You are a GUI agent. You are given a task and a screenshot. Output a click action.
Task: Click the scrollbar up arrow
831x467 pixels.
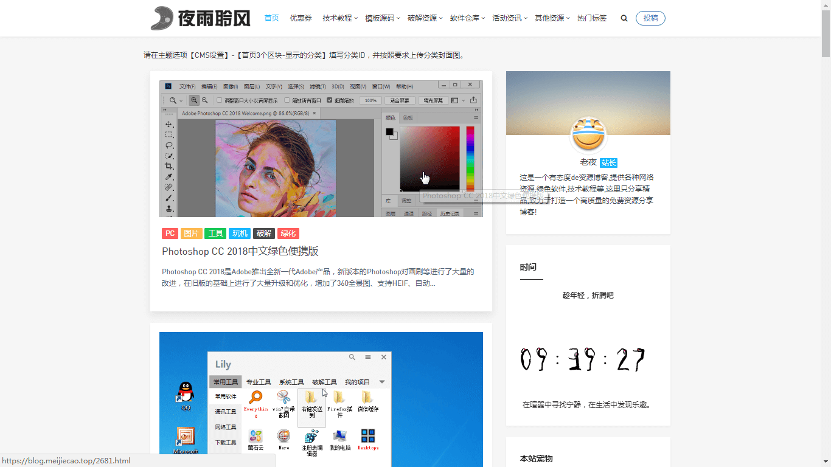(826, 5)
